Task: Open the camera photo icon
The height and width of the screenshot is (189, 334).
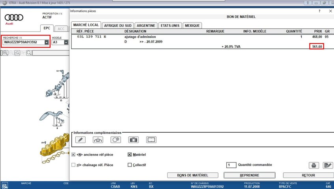Action: [134, 140]
